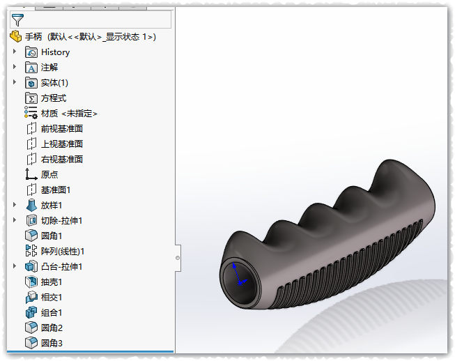This screenshot has height=361, width=455.
Task: Select the 方程式 equations icon
Action: [x=31, y=98]
